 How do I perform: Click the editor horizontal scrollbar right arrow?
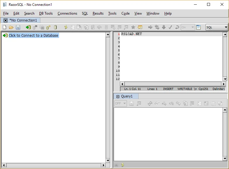pyautogui.click(x=224, y=84)
